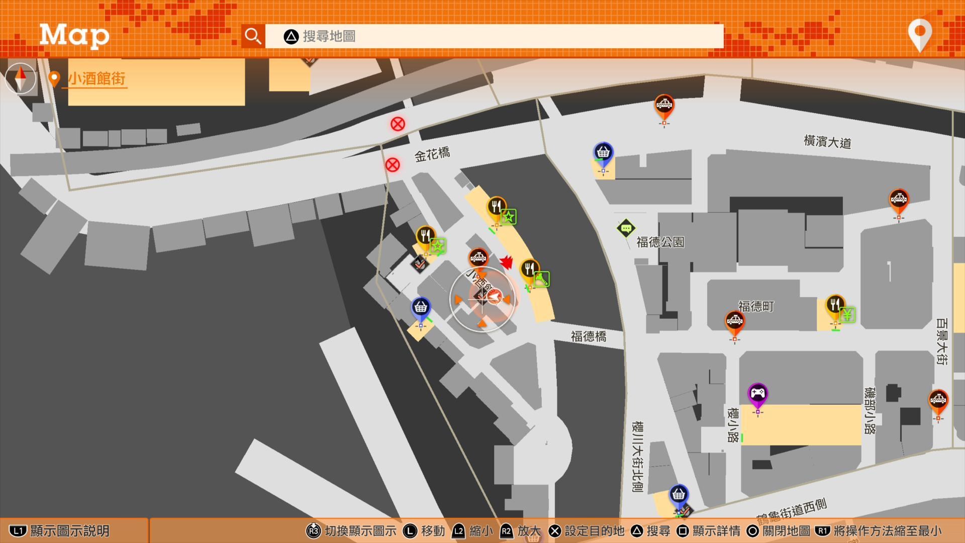This screenshot has width=965, height=543.
Task: Select the taxi pin west of 橫濱大道 label
Action: [x=664, y=107]
